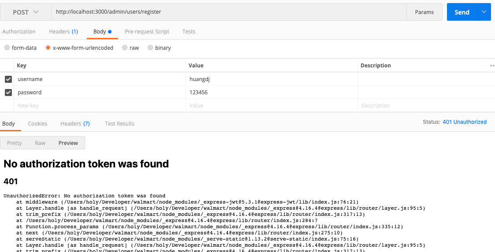Switch to the Authorization tab
Viewport: 495px width, 252px height.
click(x=19, y=32)
